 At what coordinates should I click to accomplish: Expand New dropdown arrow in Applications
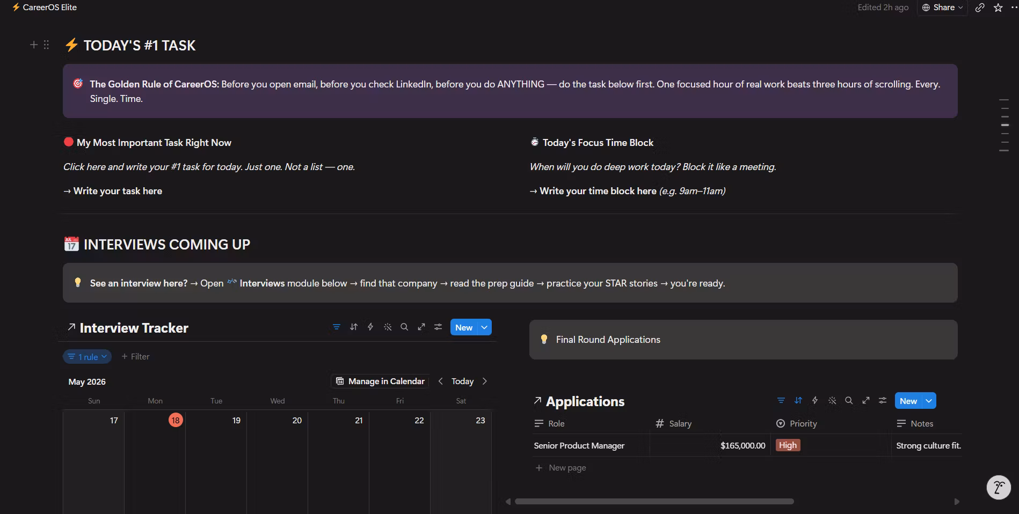click(929, 401)
